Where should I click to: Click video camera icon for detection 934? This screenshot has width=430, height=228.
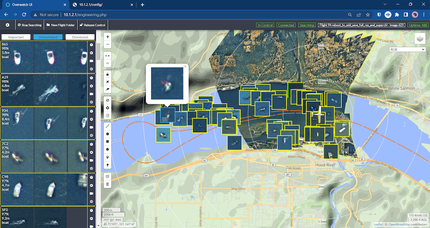point(91,127)
